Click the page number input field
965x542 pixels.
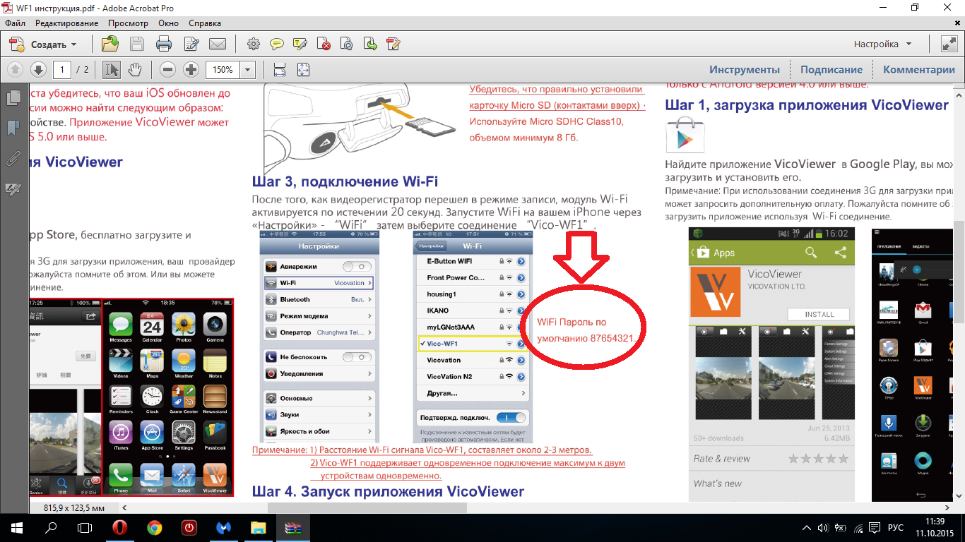pyautogui.click(x=63, y=70)
